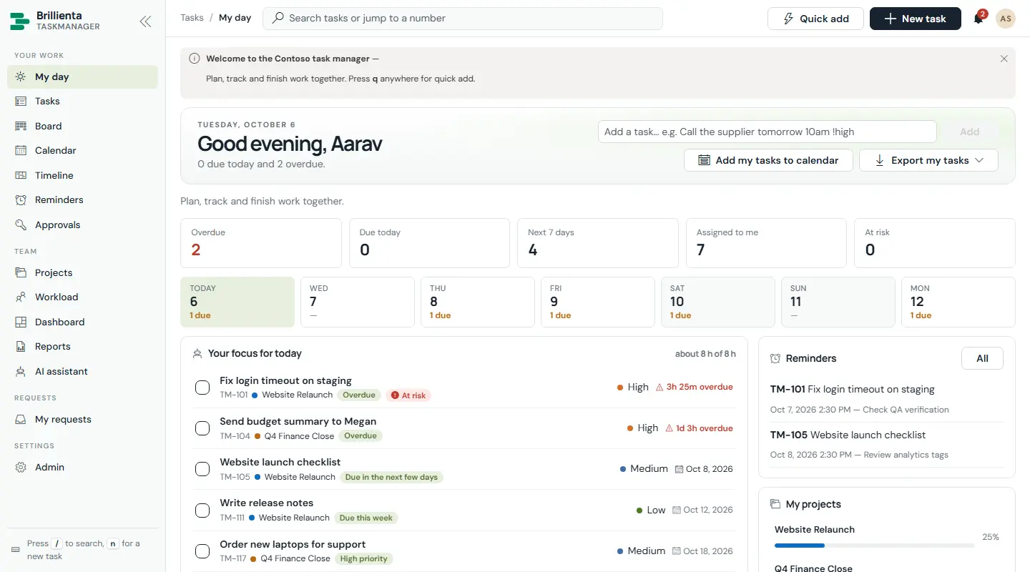Check off Fix login timeout on staging

(x=202, y=388)
